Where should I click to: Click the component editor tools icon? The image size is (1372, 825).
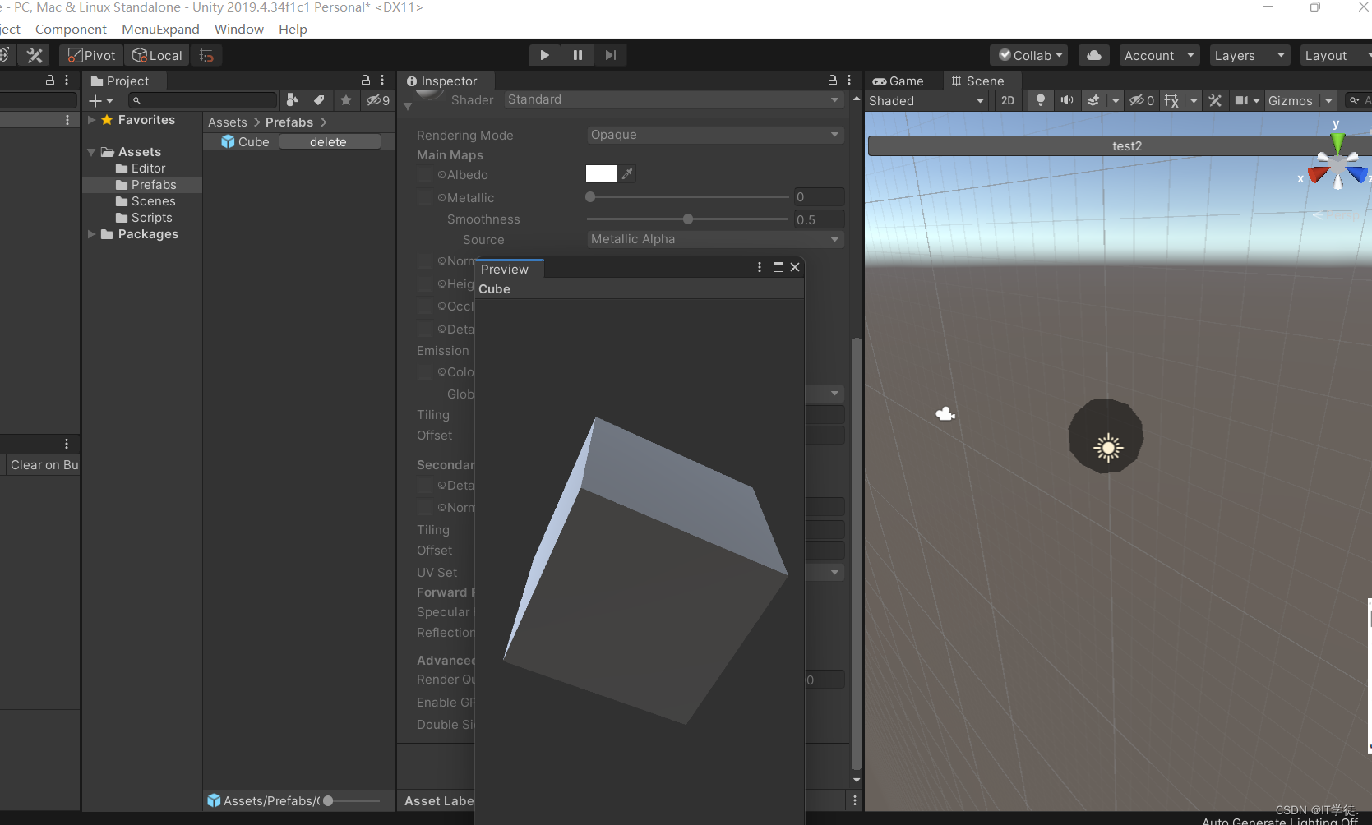pos(1215,100)
